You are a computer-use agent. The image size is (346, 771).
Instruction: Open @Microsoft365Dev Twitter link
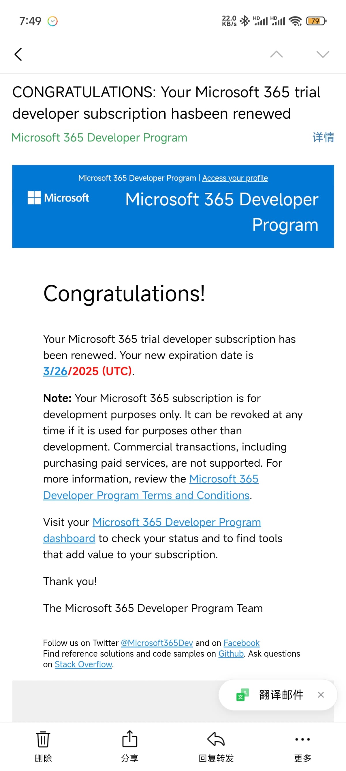[157, 643]
